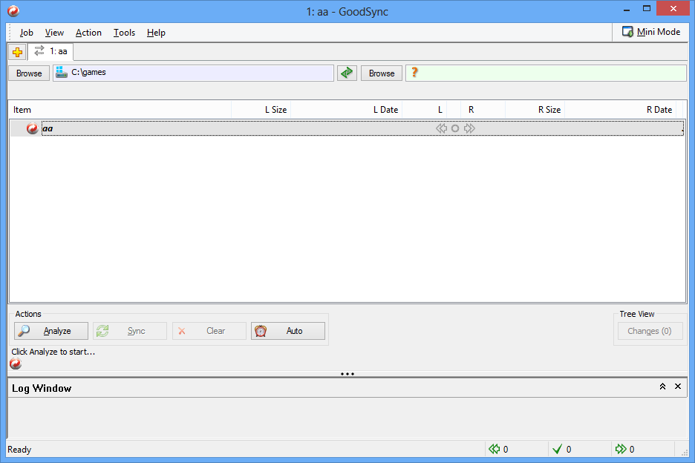Switch to Mini Mode
695x463 pixels.
(650, 32)
